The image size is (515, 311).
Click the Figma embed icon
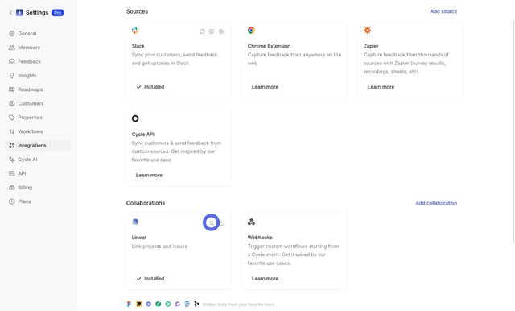pos(129,304)
